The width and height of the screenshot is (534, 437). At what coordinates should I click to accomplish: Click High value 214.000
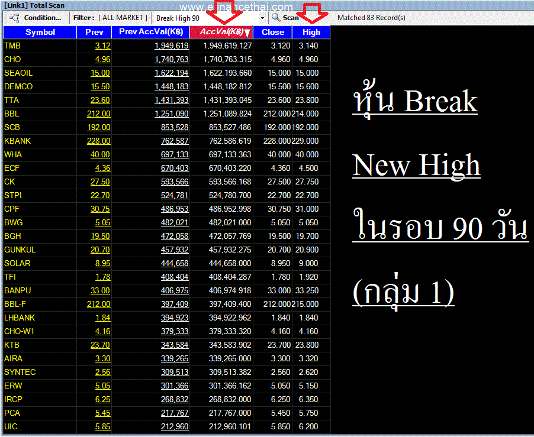pyautogui.click(x=305, y=114)
